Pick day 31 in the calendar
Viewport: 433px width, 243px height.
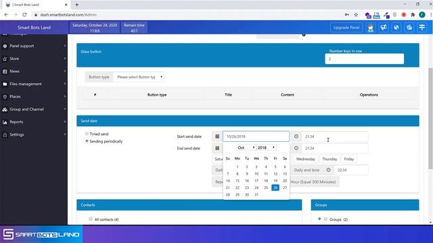256,195
